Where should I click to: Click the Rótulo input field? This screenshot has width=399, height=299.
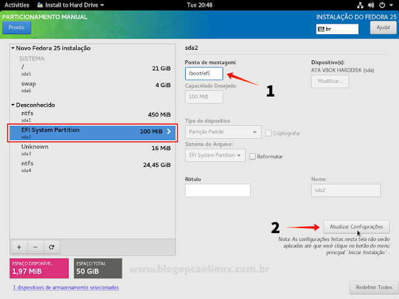(x=218, y=191)
